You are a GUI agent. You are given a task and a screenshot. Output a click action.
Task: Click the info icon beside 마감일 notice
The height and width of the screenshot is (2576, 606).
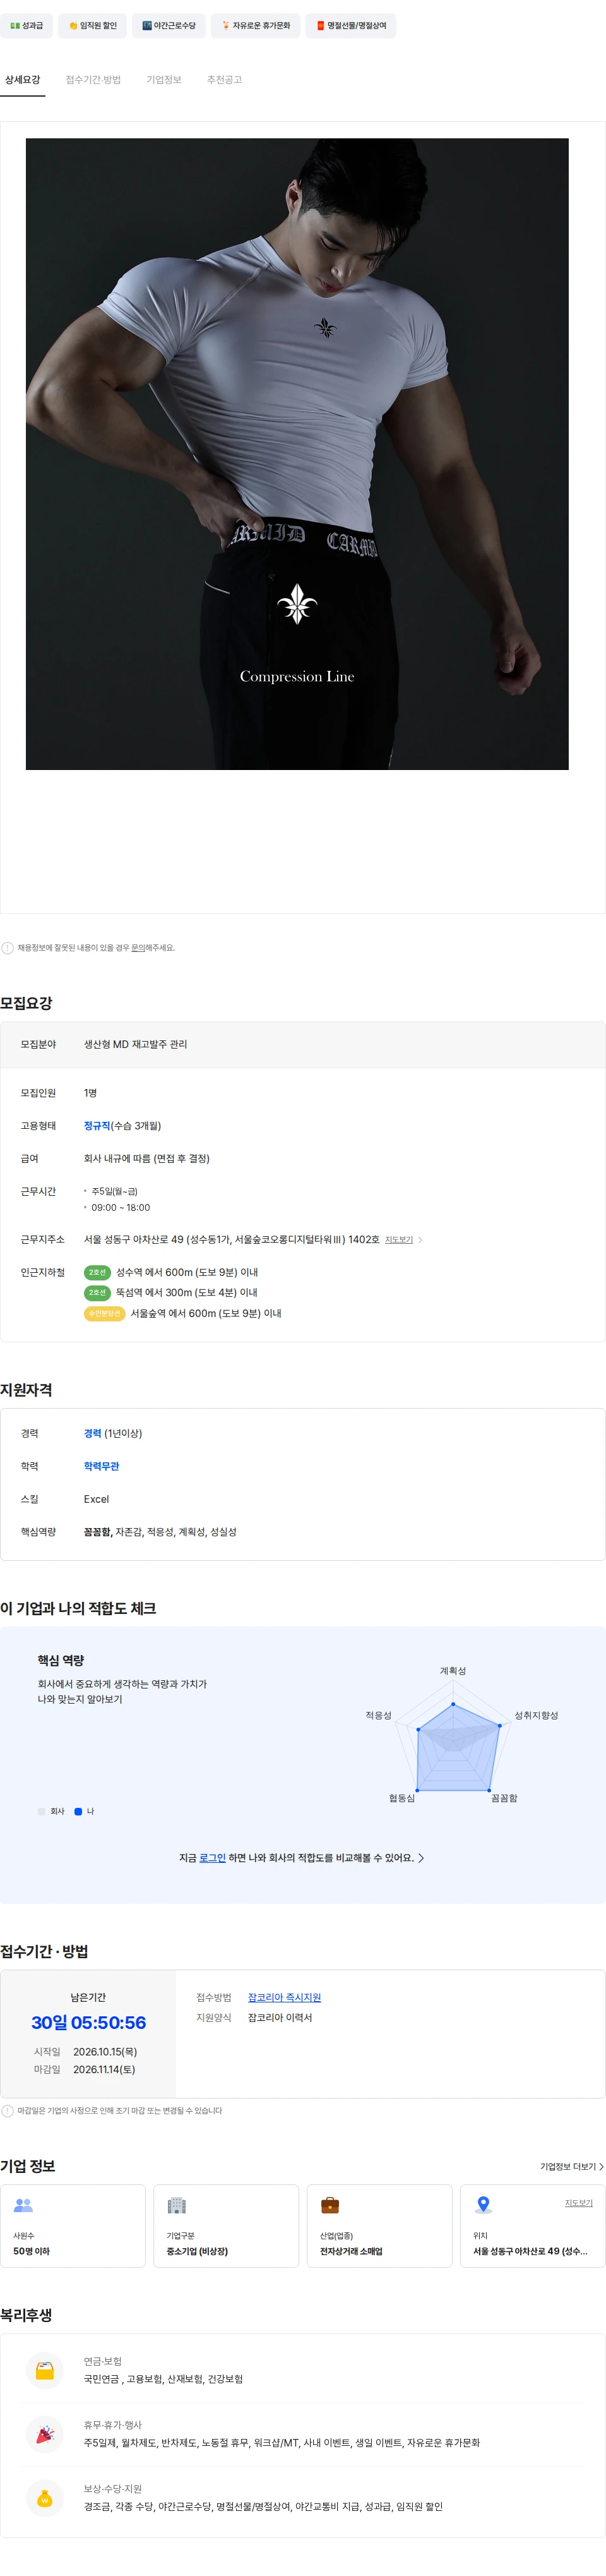tap(8, 2112)
